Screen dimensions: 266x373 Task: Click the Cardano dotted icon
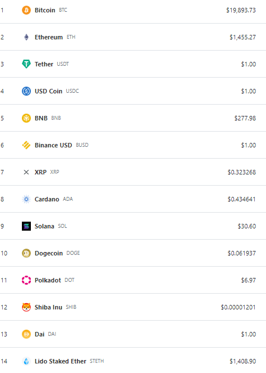[26, 199]
